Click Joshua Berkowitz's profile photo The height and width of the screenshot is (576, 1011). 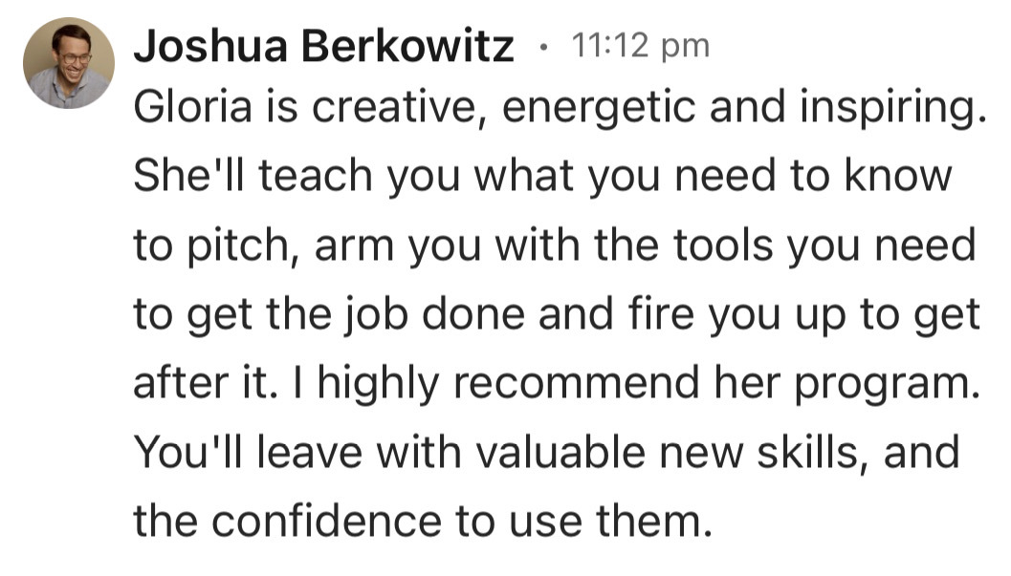[69, 63]
